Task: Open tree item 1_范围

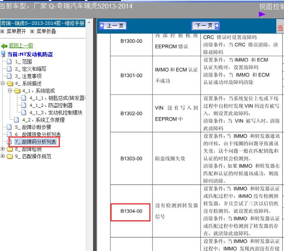Action: point(23,62)
